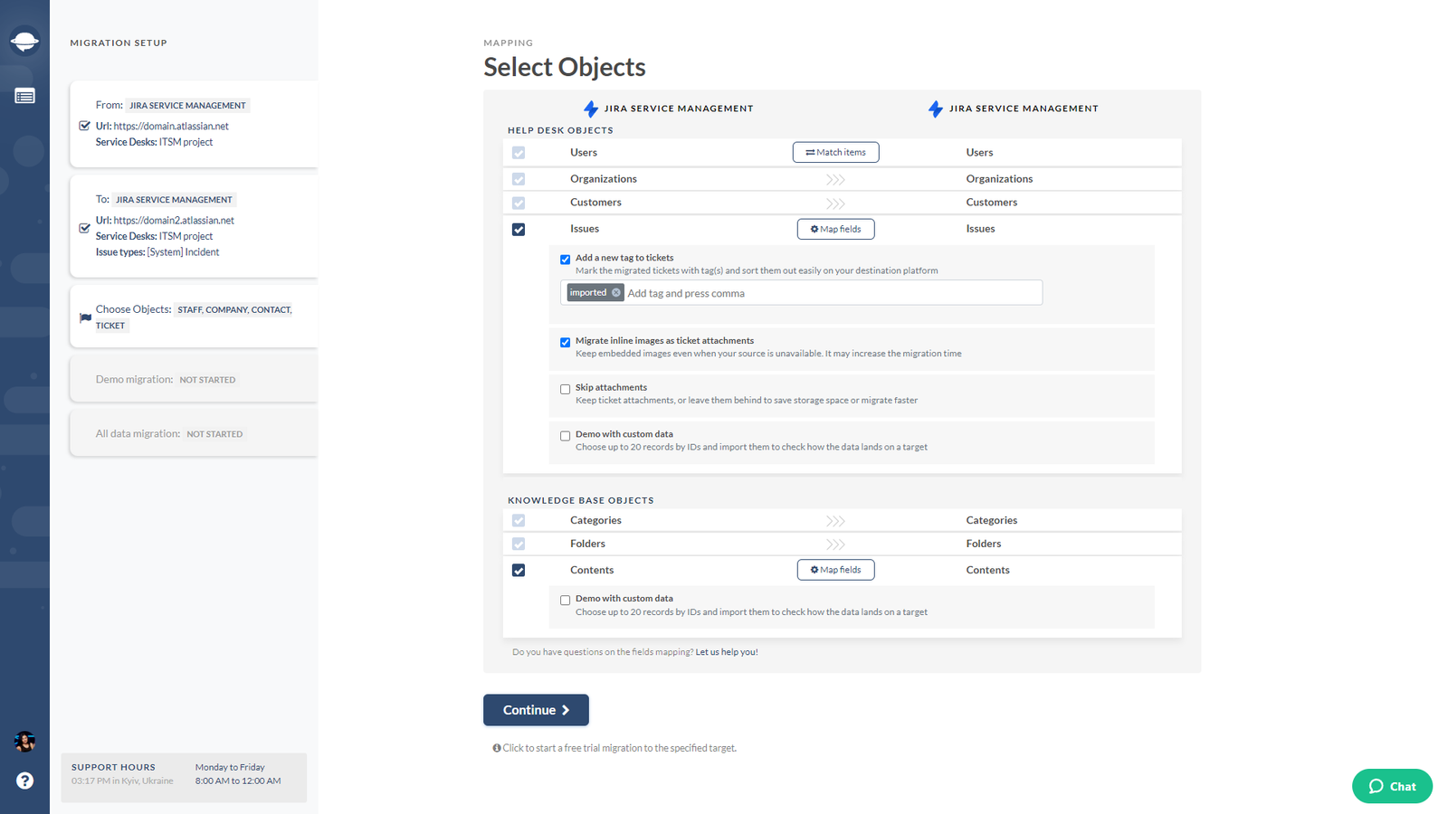
Task: Open the help question mark icon
Action: click(x=24, y=781)
